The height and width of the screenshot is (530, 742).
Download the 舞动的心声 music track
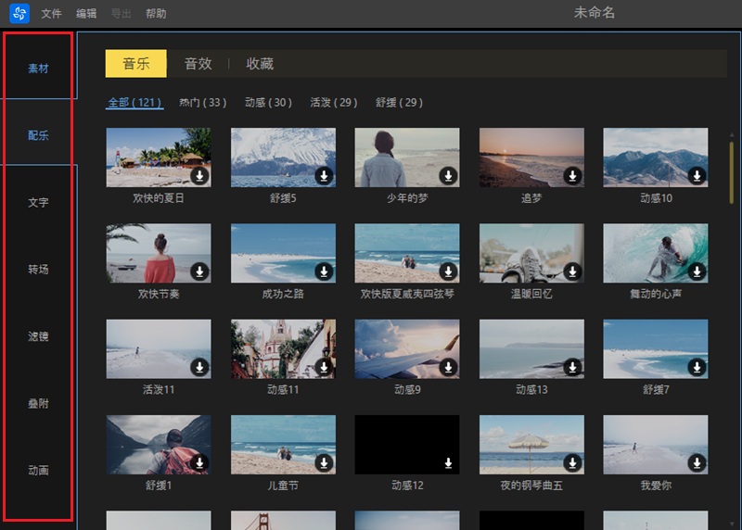pyautogui.click(x=697, y=271)
